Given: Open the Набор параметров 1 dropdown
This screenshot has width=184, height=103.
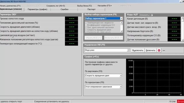Looking at the screenshot, I should (x=121, y=18).
